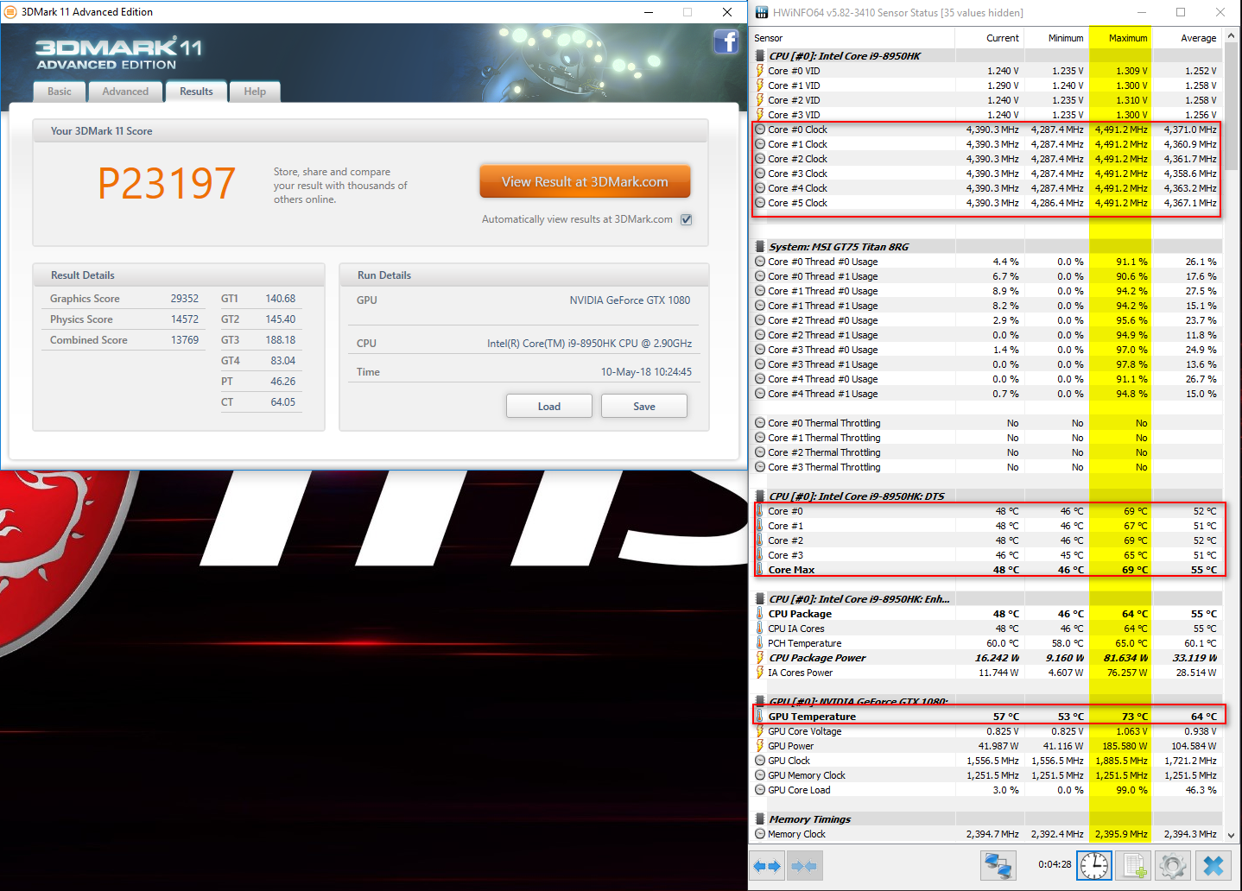Click the NVIDIA GeForce GTX 1080 GPU text
This screenshot has width=1242, height=891.
[630, 300]
